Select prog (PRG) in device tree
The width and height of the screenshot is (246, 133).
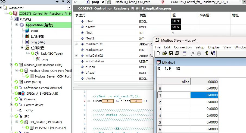(38, 42)
